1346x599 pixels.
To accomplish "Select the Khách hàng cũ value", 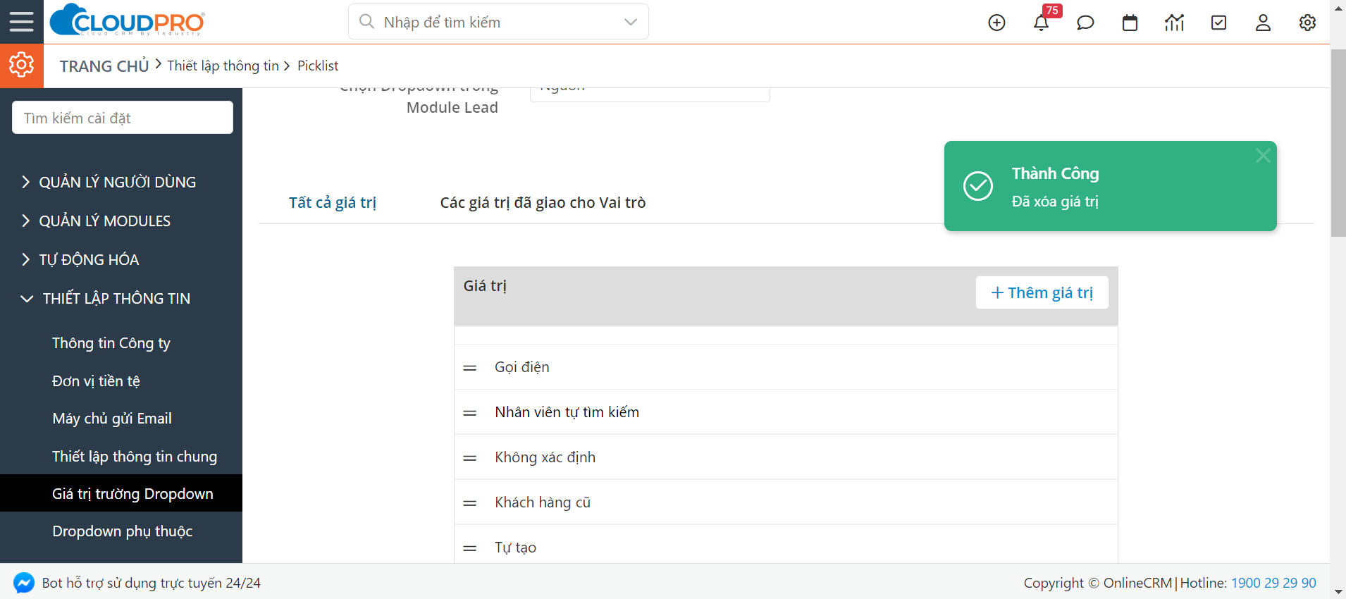I will 543,502.
